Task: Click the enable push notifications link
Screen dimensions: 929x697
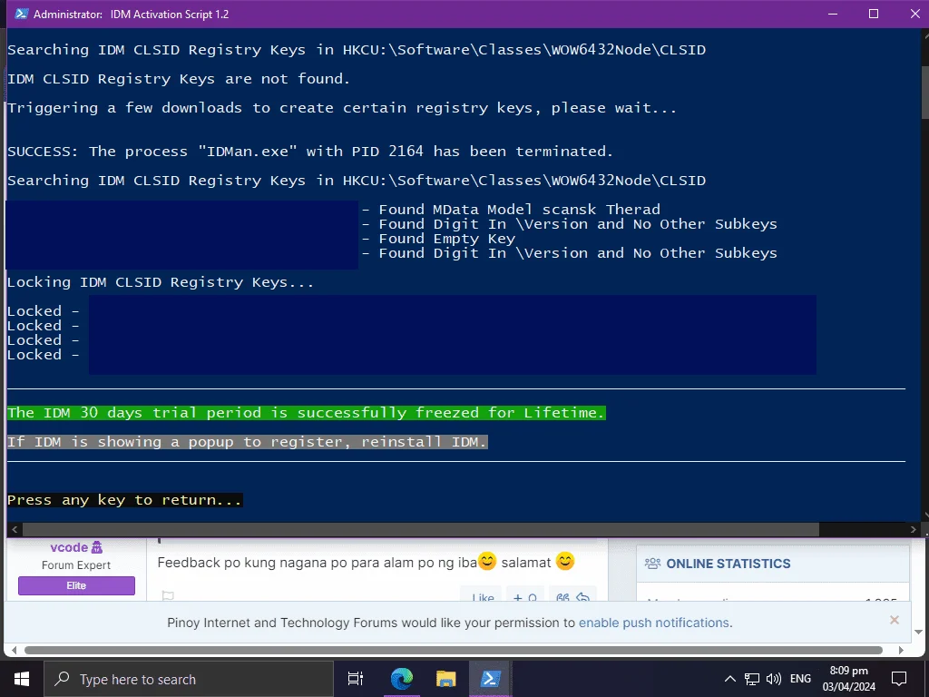Action: (654, 623)
